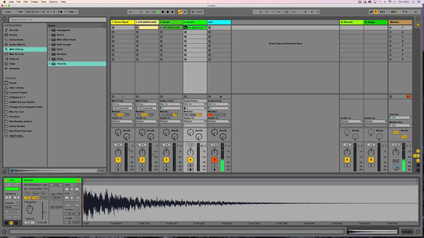Open the Samples category
The height and width of the screenshot is (238, 424).
point(14,68)
